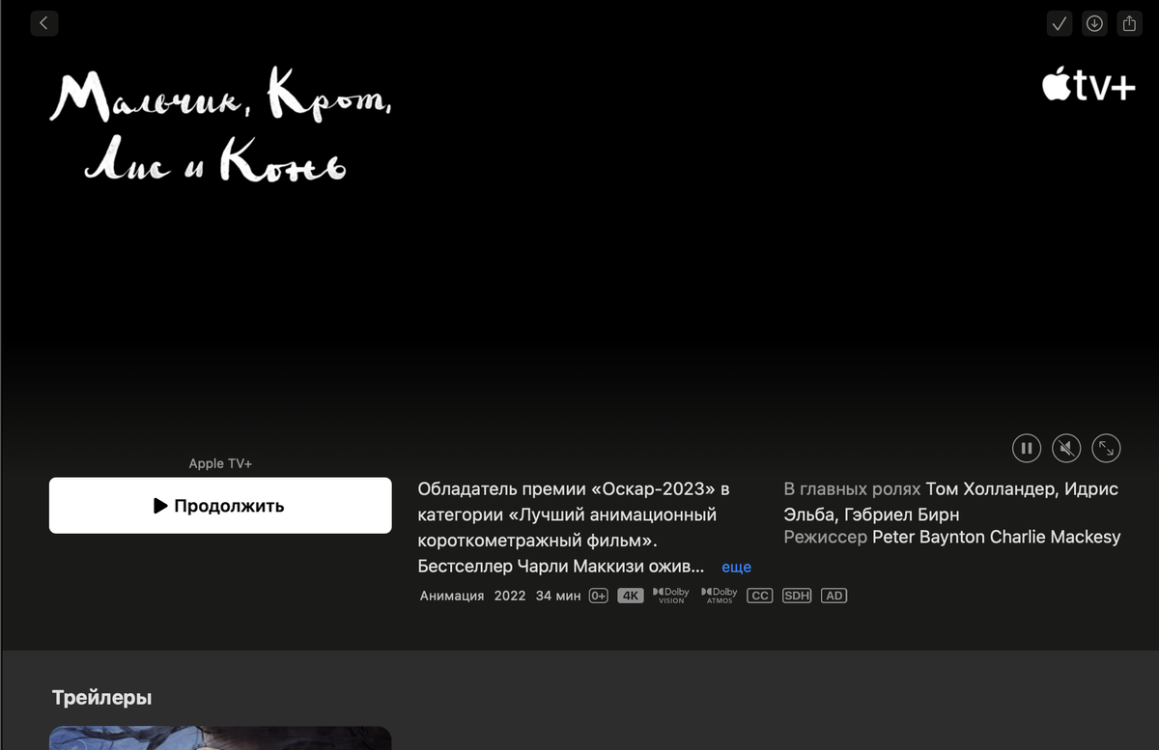Click the Анимация genre label
Image resolution: width=1159 pixels, height=750 pixels.
(452, 596)
